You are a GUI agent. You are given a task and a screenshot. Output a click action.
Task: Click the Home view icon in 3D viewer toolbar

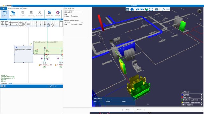[x=132, y=9]
